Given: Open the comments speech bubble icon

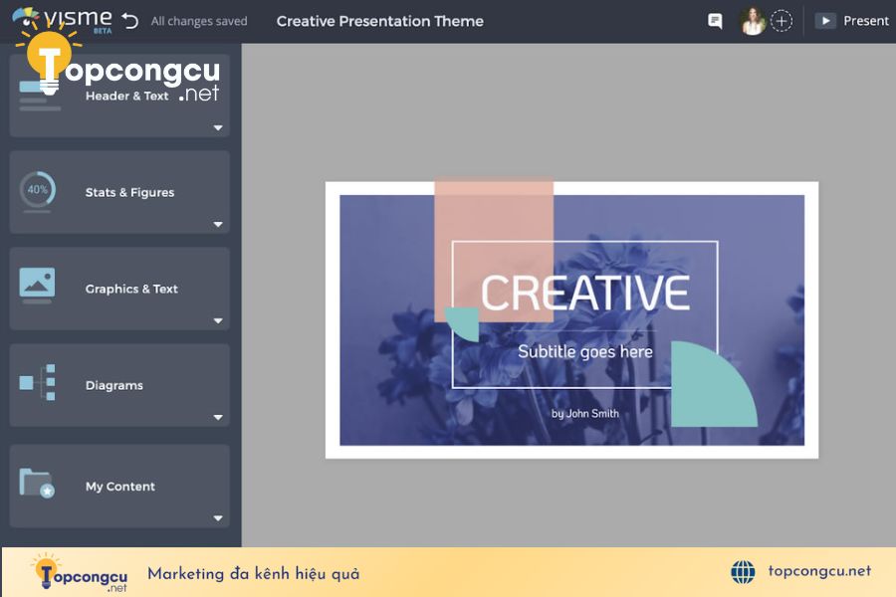Looking at the screenshot, I should [715, 21].
